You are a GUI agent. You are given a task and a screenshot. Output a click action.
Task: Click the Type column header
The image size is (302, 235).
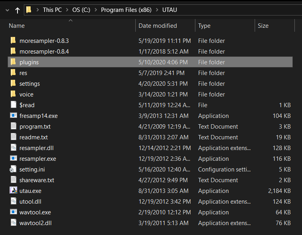204,26
